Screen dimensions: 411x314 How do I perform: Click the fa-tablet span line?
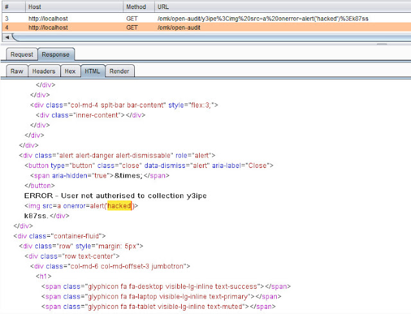[x=159, y=306]
